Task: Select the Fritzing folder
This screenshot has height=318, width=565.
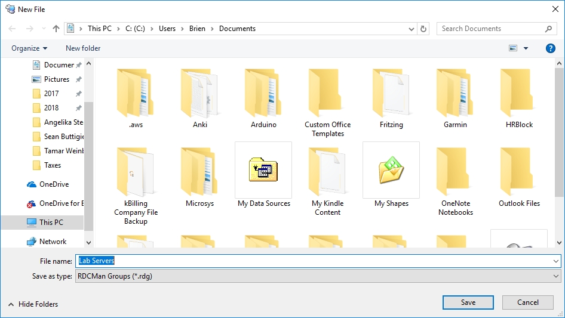Action: click(391, 92)
